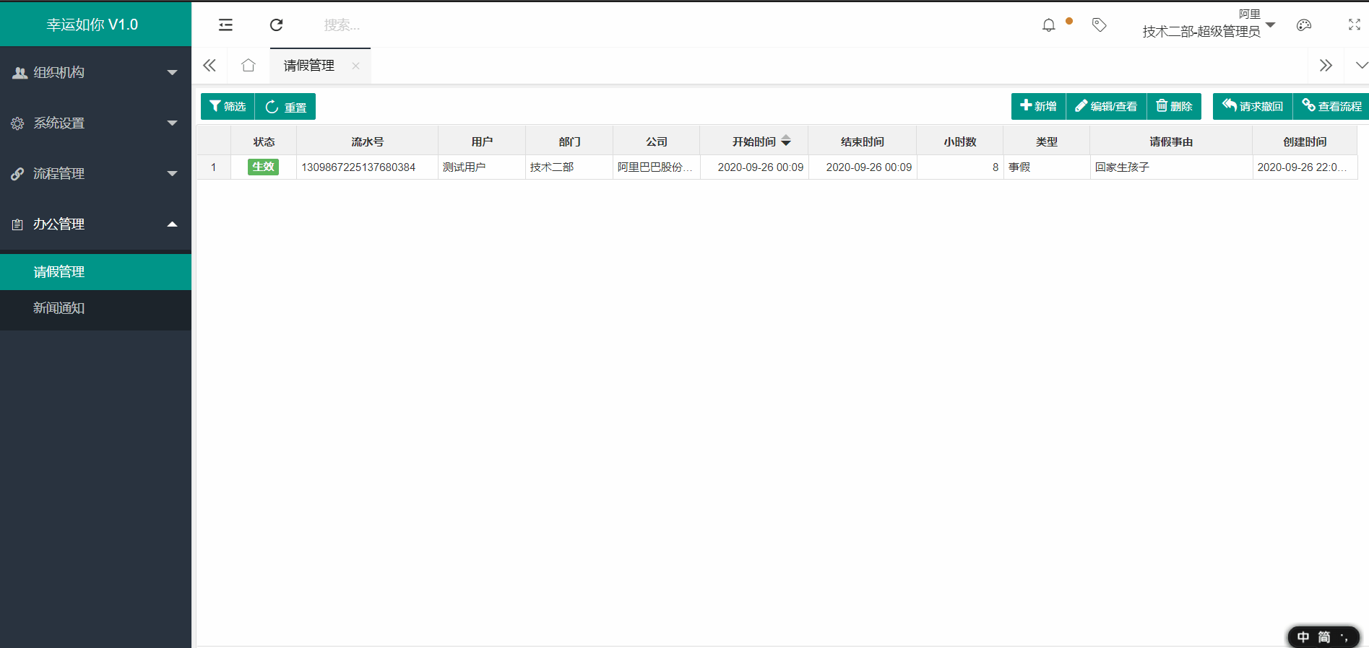
Task: Select 请假管理 in the sidebar
Action: [x=95, y=272]
